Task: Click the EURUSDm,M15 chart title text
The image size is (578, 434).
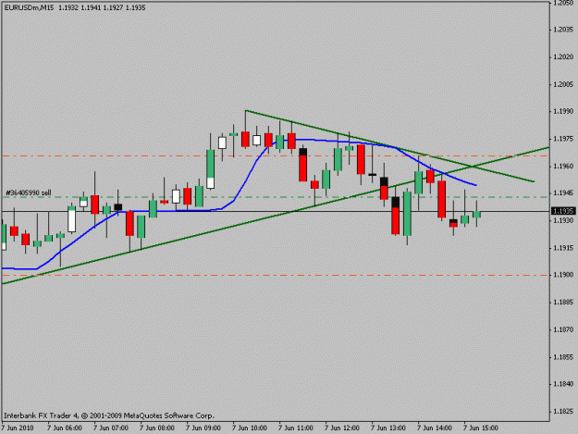Action: [29, 7]
